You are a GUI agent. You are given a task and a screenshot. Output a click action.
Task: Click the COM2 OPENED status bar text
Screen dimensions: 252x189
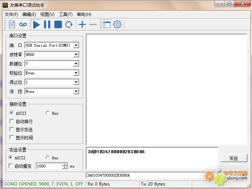44,184
